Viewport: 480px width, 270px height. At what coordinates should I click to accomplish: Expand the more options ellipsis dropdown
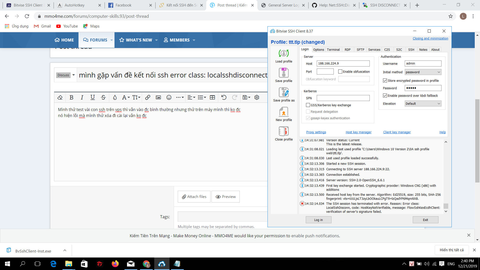(x=180, y=97)
